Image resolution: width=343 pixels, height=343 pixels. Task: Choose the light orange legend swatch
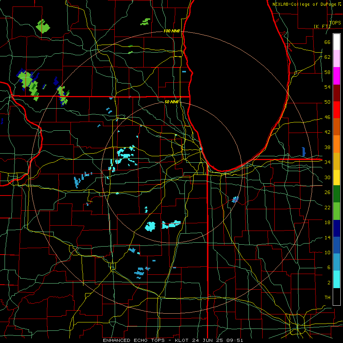[x=337, y=144]
